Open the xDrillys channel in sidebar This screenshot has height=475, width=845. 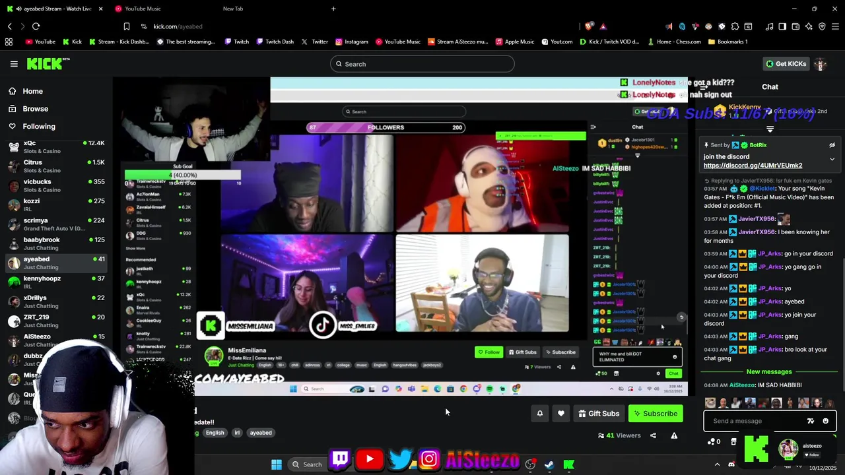point(56,301)
